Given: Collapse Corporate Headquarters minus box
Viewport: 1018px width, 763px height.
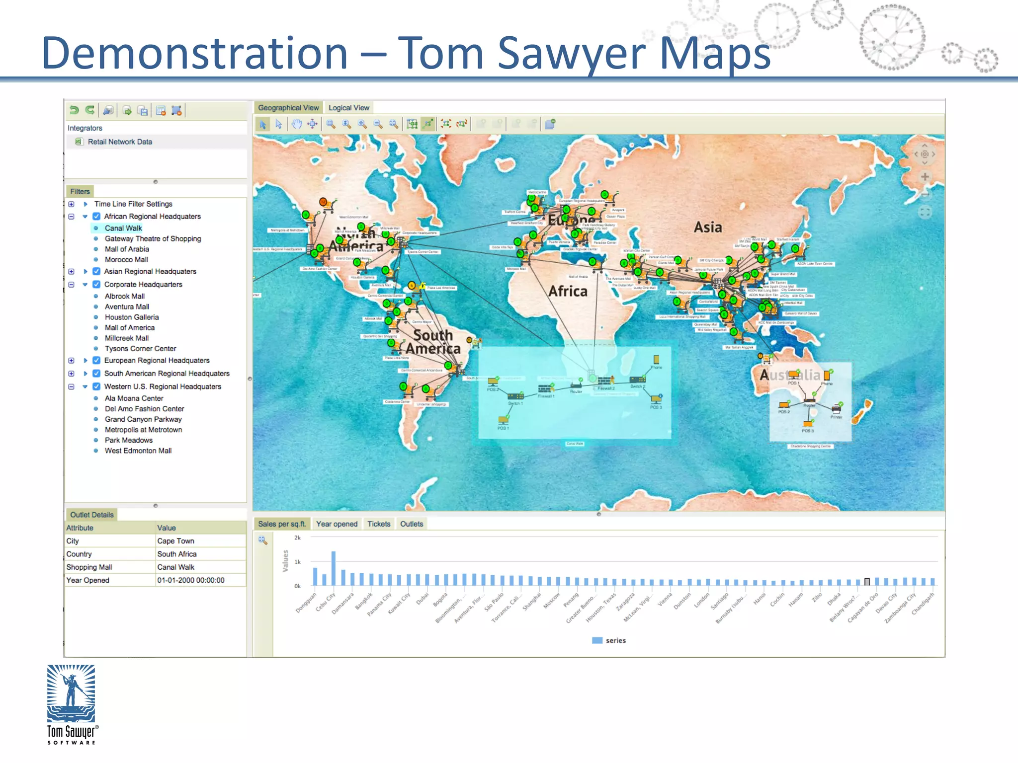Looking at the screenshot, I should coord(72,285).
